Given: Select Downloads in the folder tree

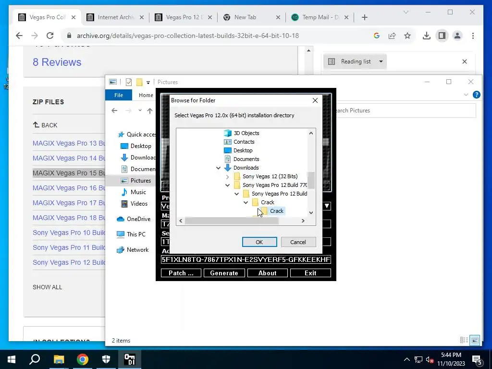Looking at the screenshot, I should click(x=246, y=168).
